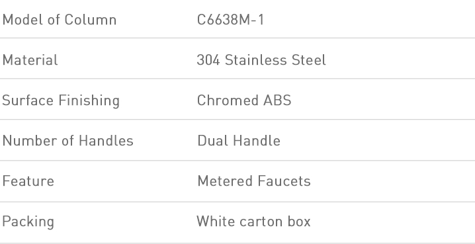The width and height of the screenshot is (475, 244).
Task: Click the Number of Handles label
Action: [x=68, y=141]
